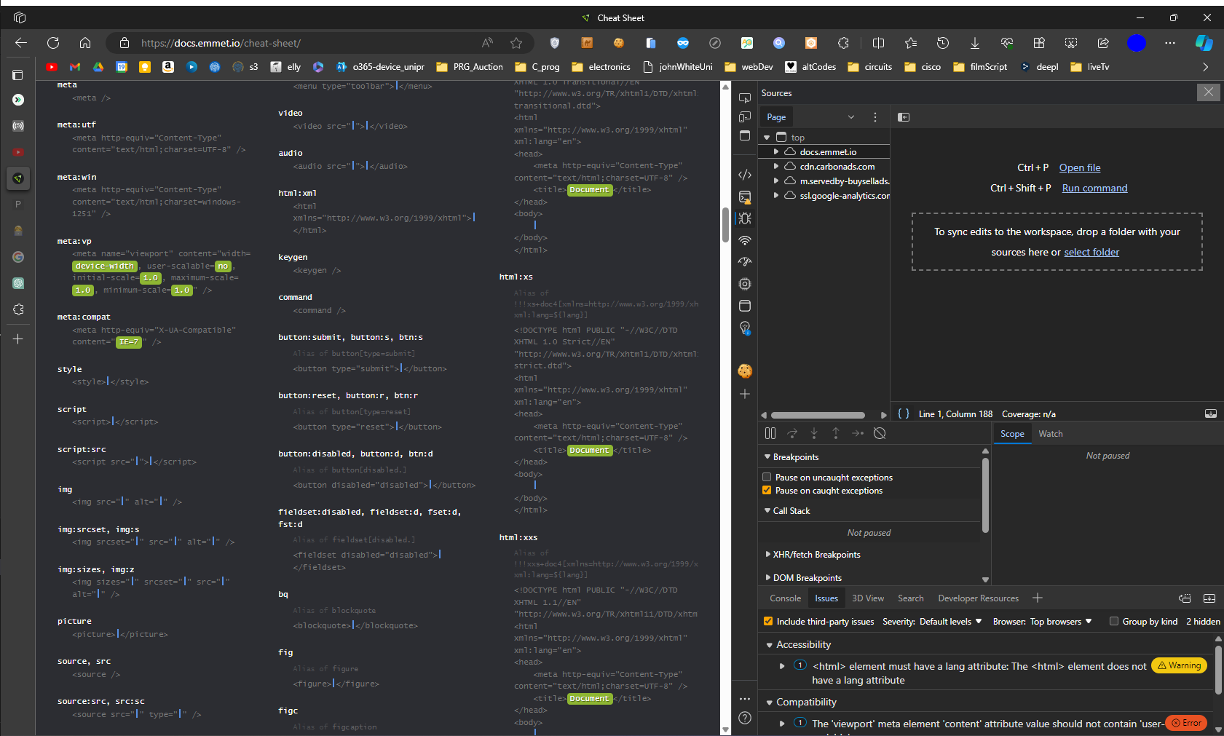Switch to the Watch tab
1224x736 pixels.
point(1051,433)
